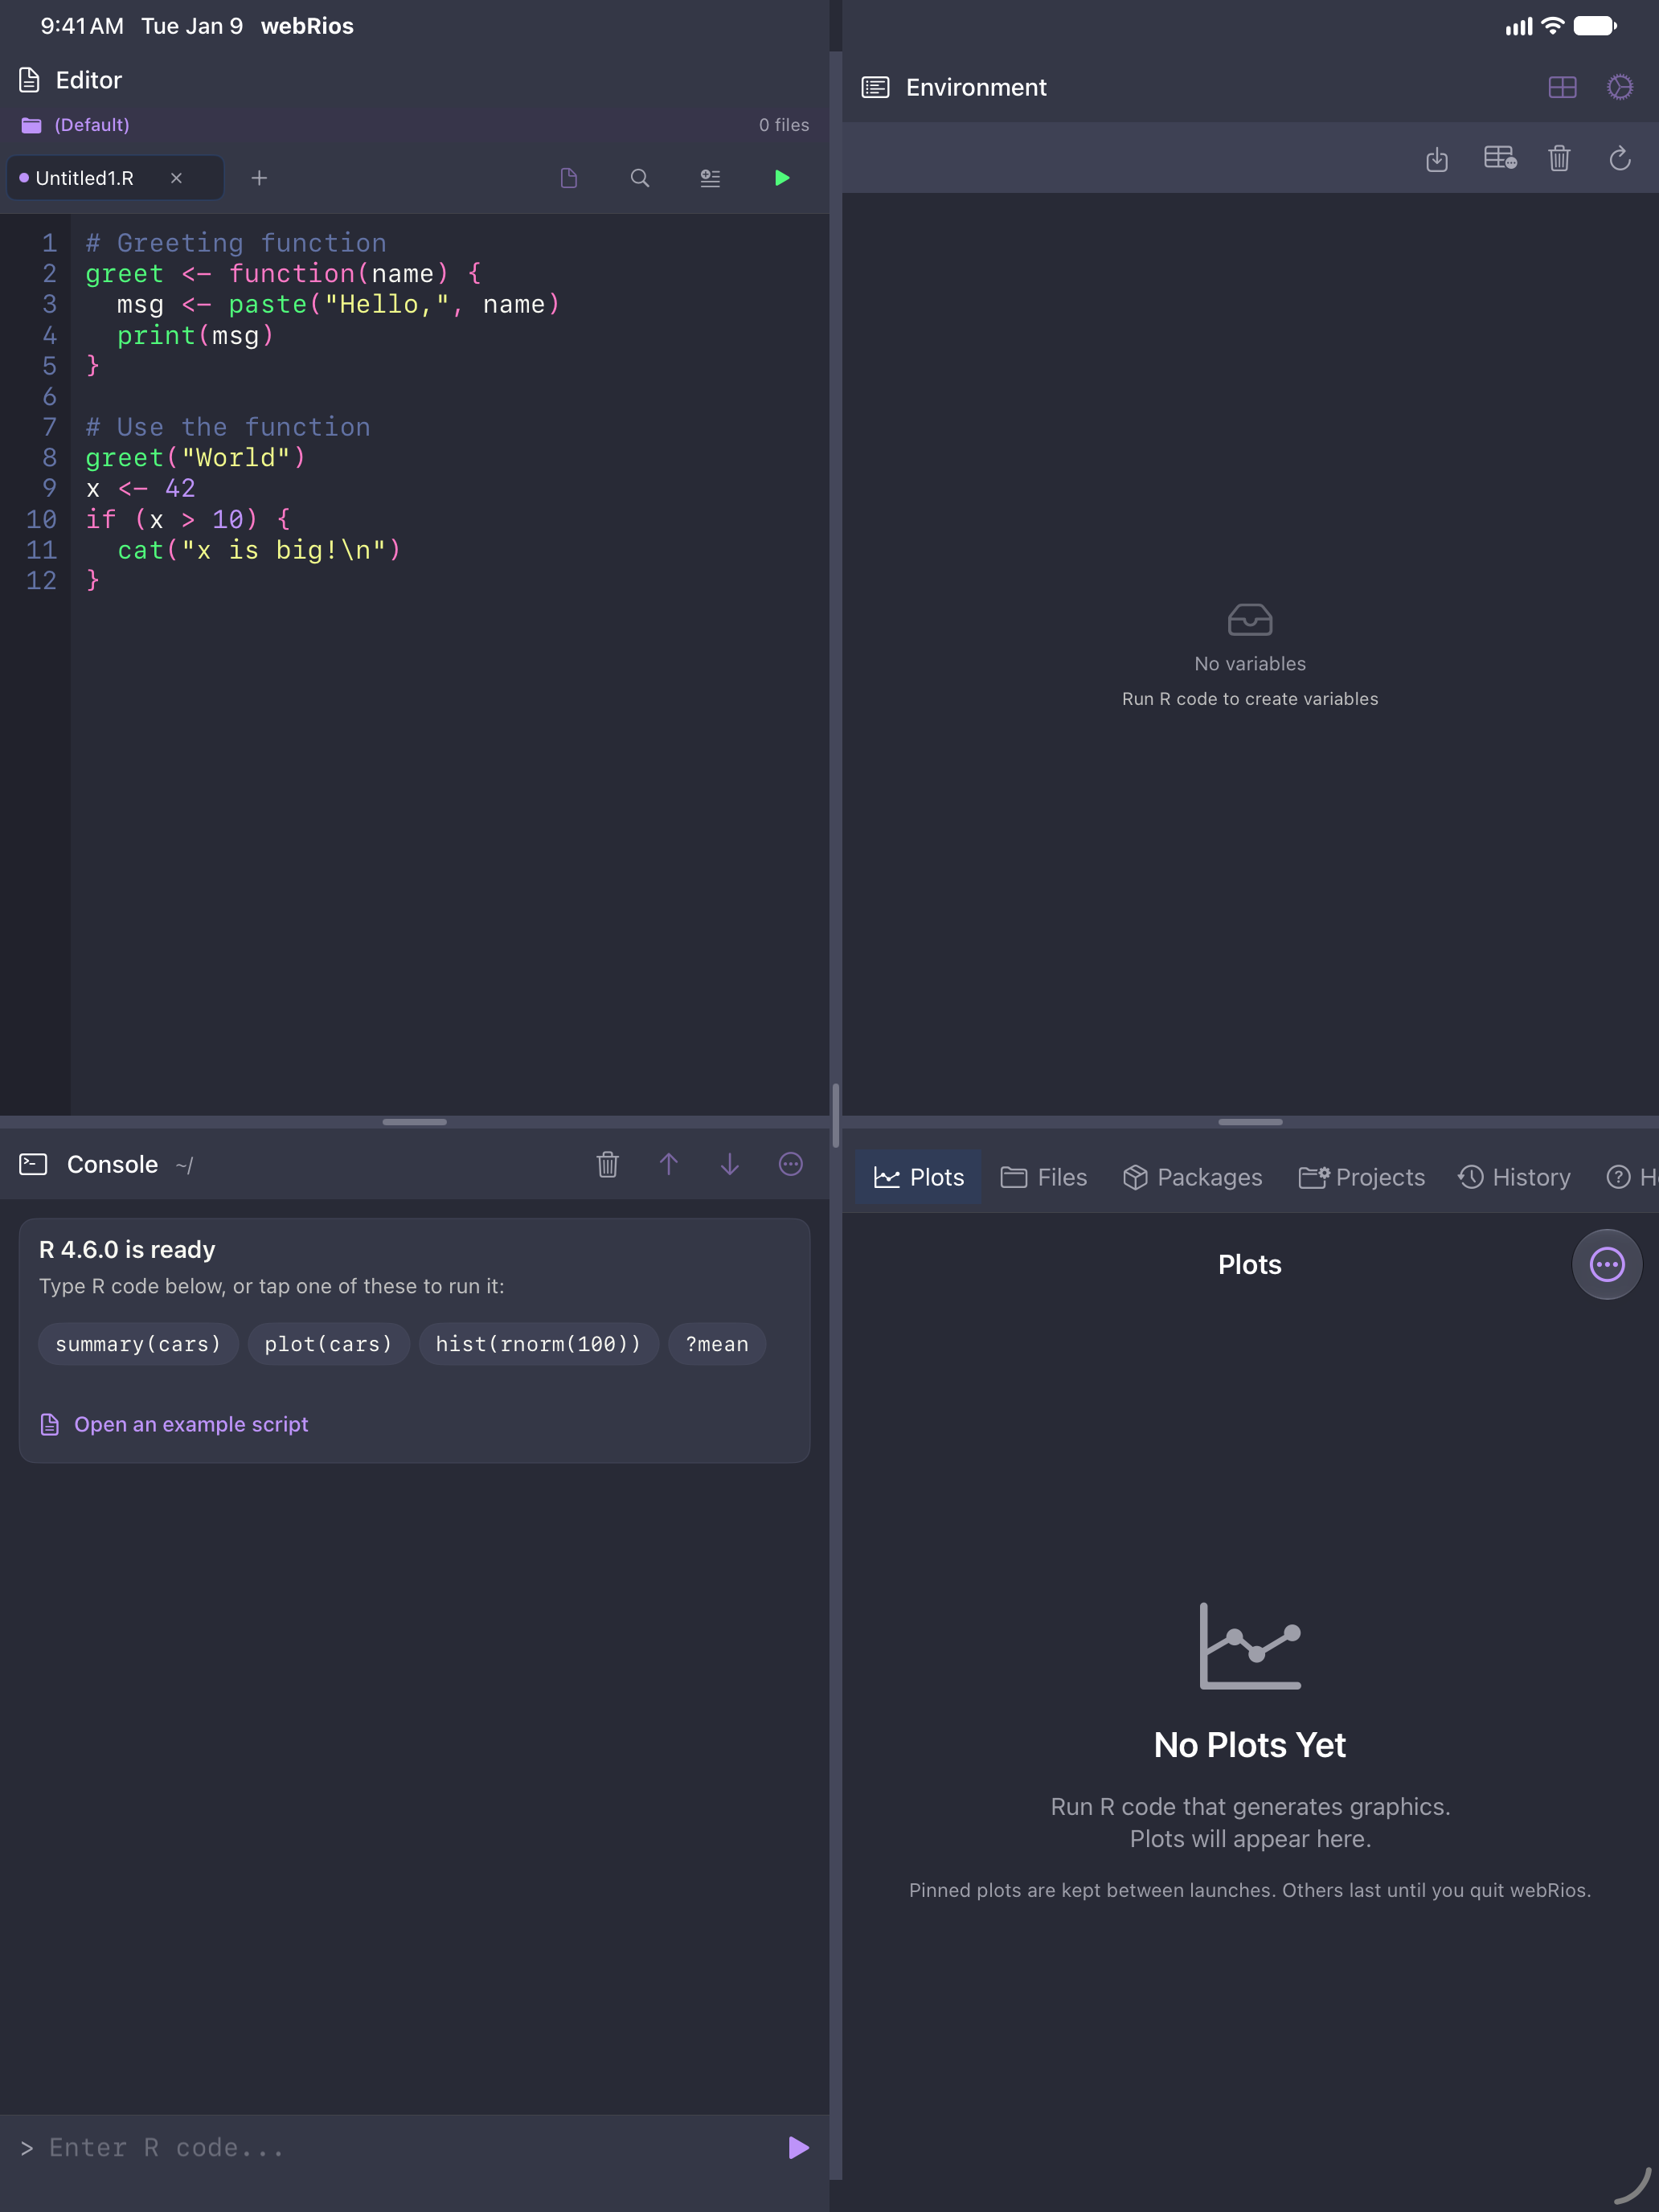Click the Environment-Plots split handle
This screenshot has width=1659, height=2212.
[x=1250, y=1122]
